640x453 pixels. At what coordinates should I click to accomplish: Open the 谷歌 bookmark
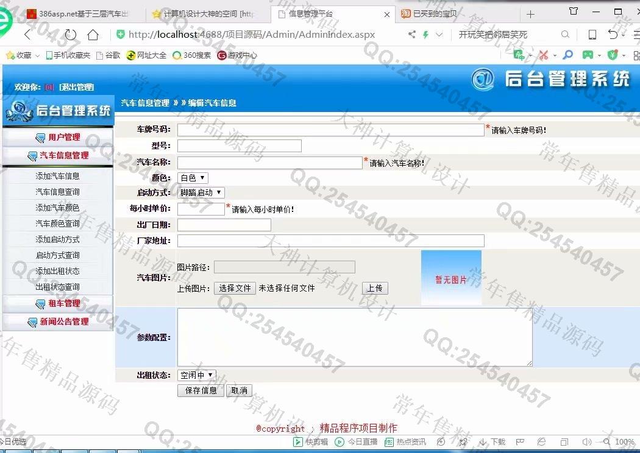coord(108,55)
